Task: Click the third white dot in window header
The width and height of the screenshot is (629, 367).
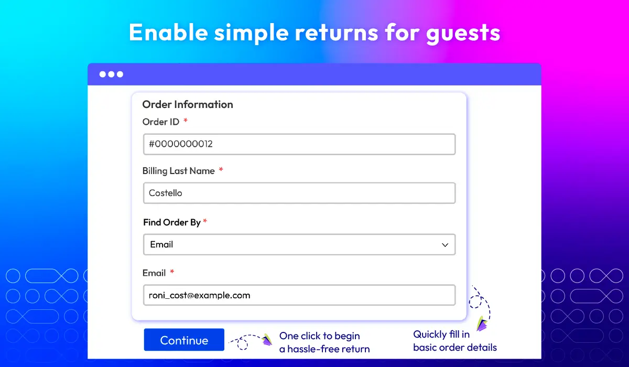Action: 120,74
